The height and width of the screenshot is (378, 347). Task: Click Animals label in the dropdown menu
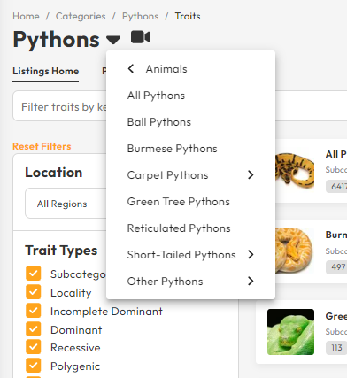[166, 69]
